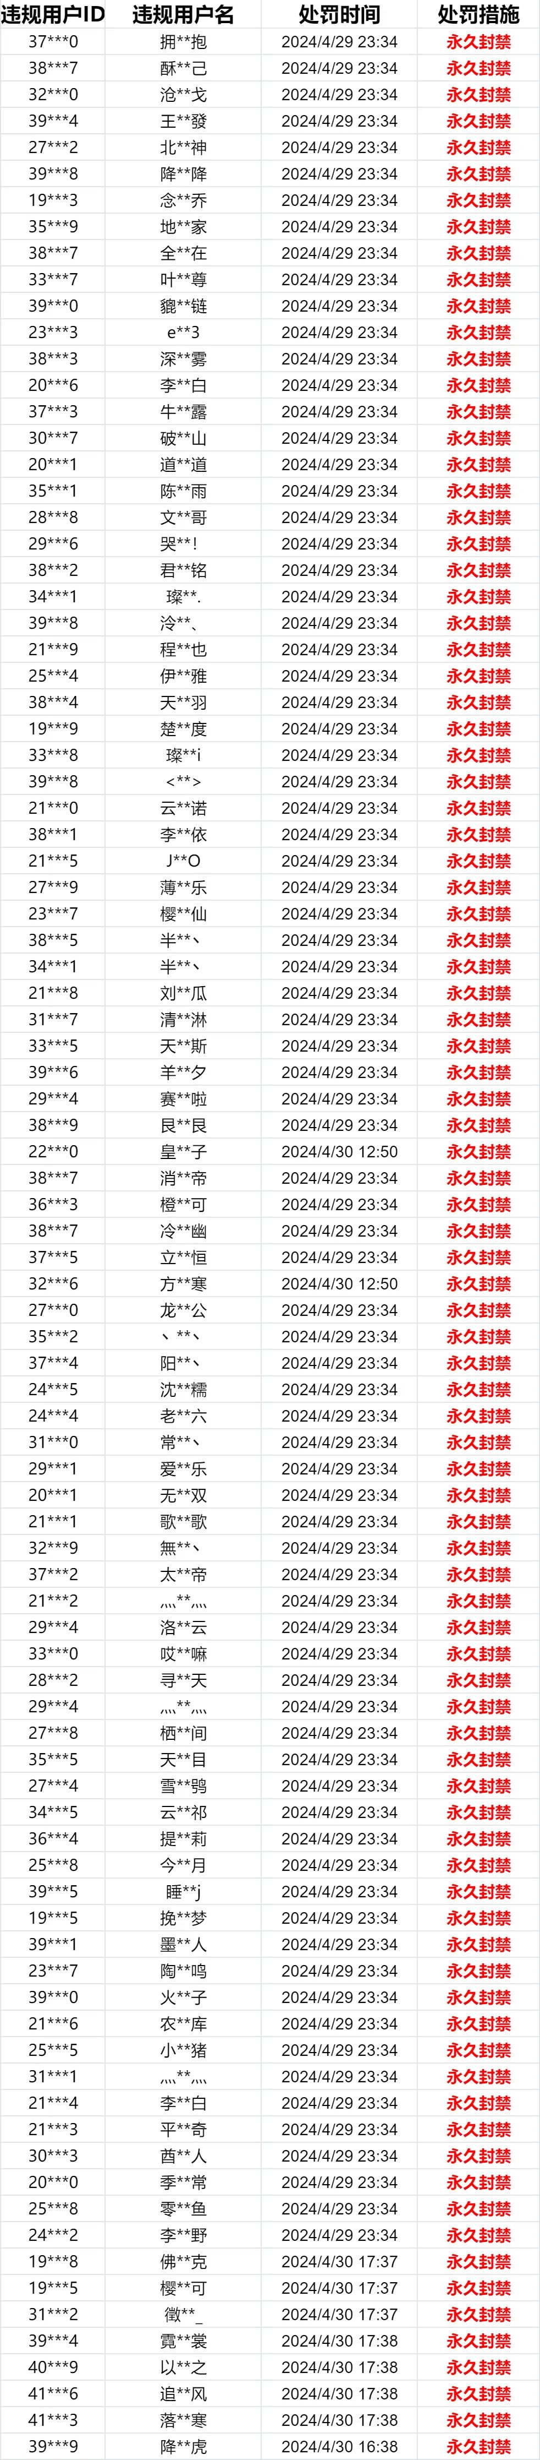Select the username cell J**O
Viewport: 540px width, 2460px height.
coord(182,861)
